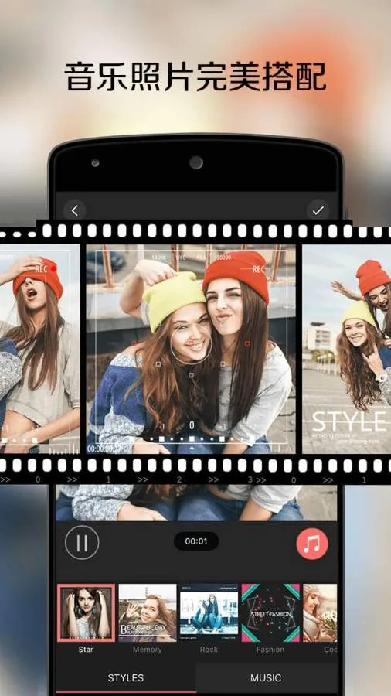
Task: Tap the Memory style label
Action: 147,650
